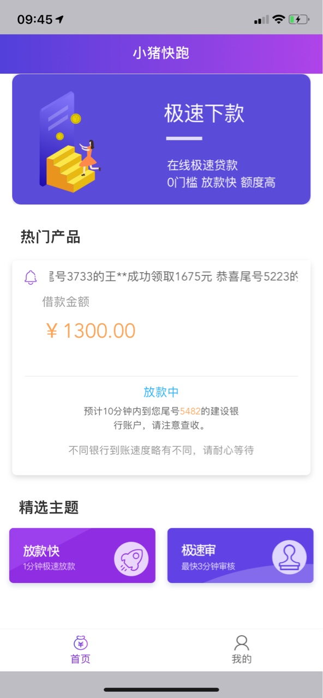
Task: Tap the stamp icon on 极速审 card
Action: [x=289, y=557]
